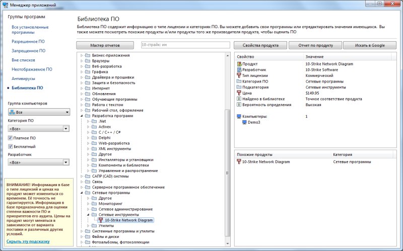Click the Браузеры folder icon
Screen dimensions: 403x251
[x=88, y=61]
